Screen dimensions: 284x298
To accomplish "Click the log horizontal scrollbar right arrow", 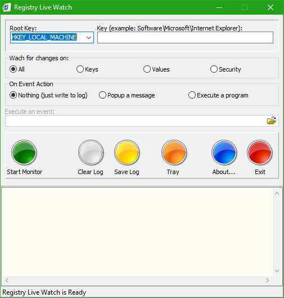I will (268, 280).
